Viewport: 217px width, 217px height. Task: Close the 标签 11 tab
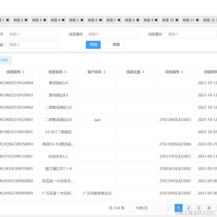pyautogui.click(x=198, y=20)
